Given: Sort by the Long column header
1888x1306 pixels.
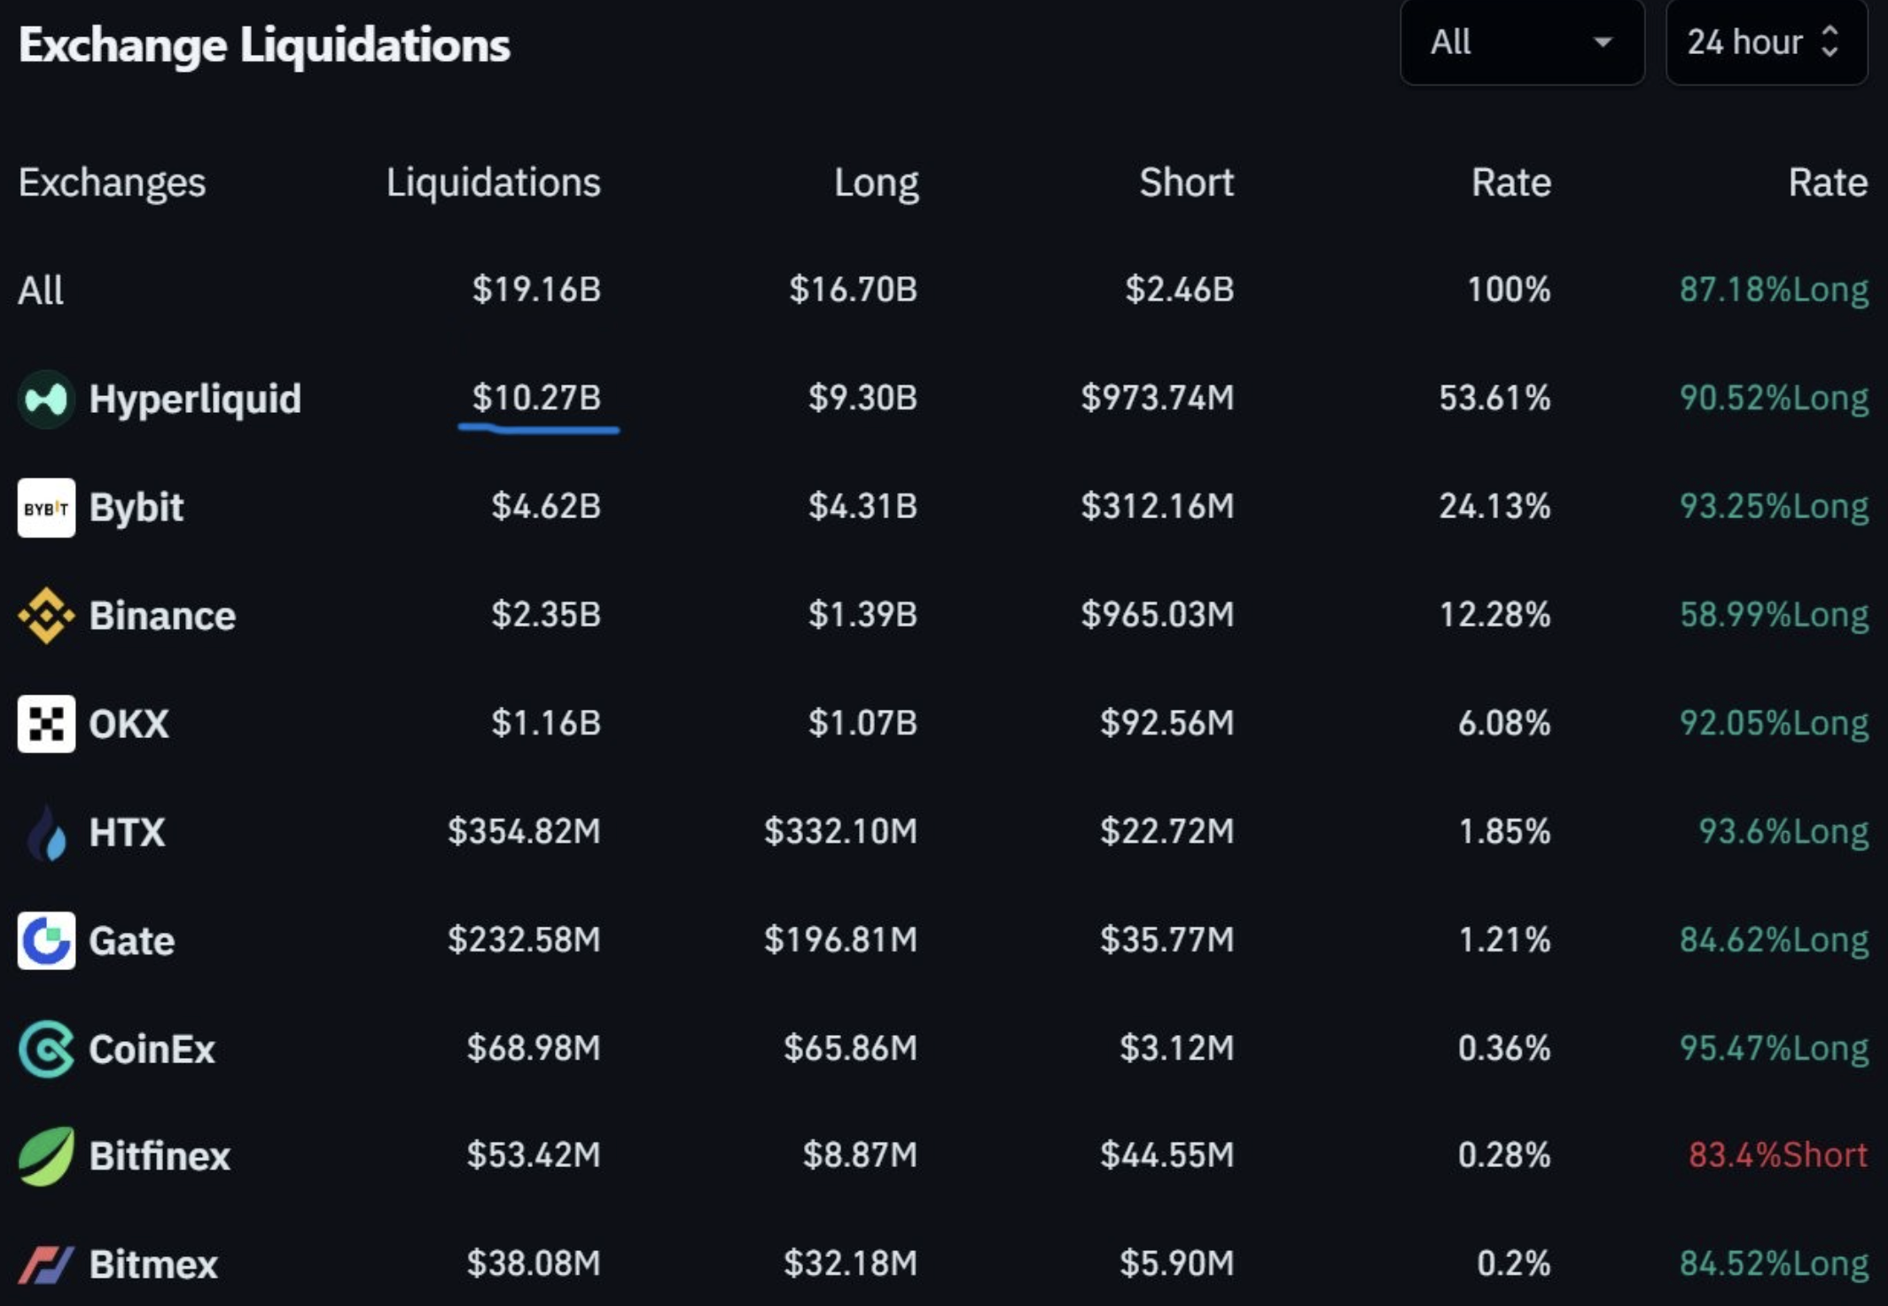Looking at the screenshot, I should point(876,183).
